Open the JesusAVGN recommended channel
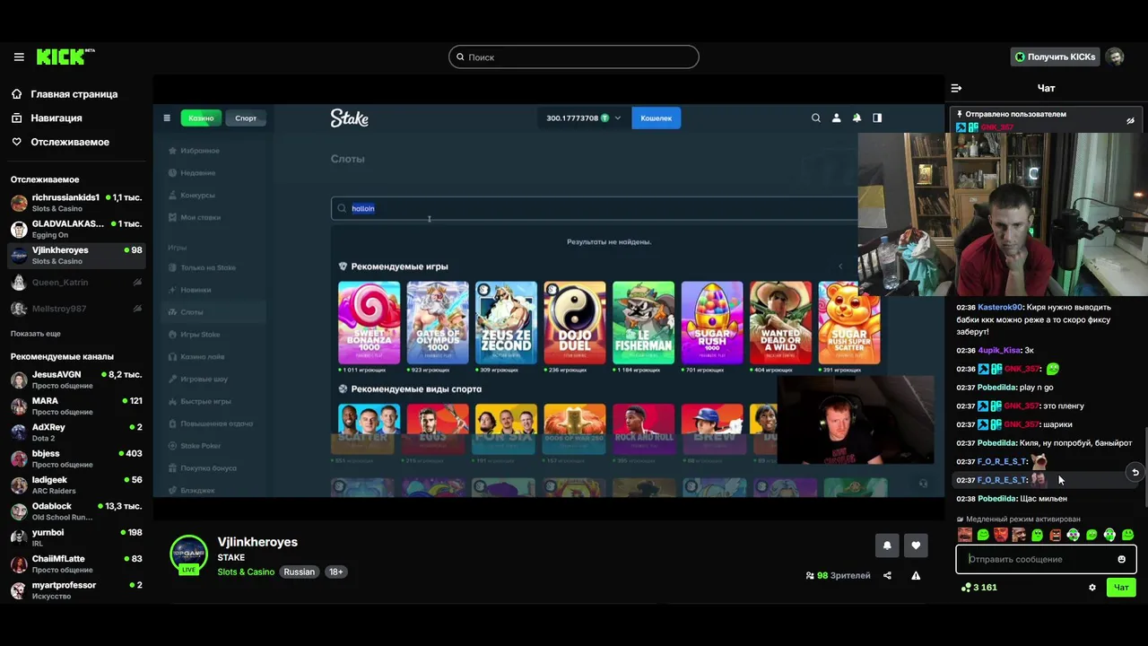1148x646 pixels. [x=76, y=380]
